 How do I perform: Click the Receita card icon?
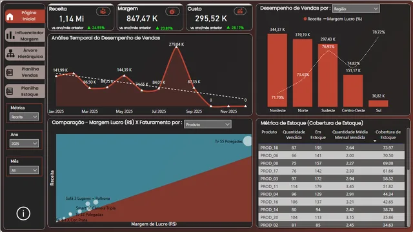point(103,12)
